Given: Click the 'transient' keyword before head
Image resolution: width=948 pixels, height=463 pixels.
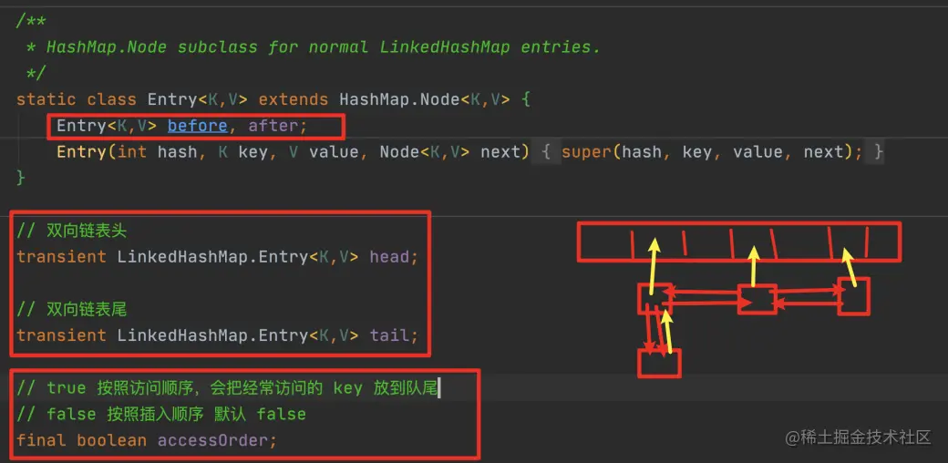Looking at the screenshot, I should (61, 256).
